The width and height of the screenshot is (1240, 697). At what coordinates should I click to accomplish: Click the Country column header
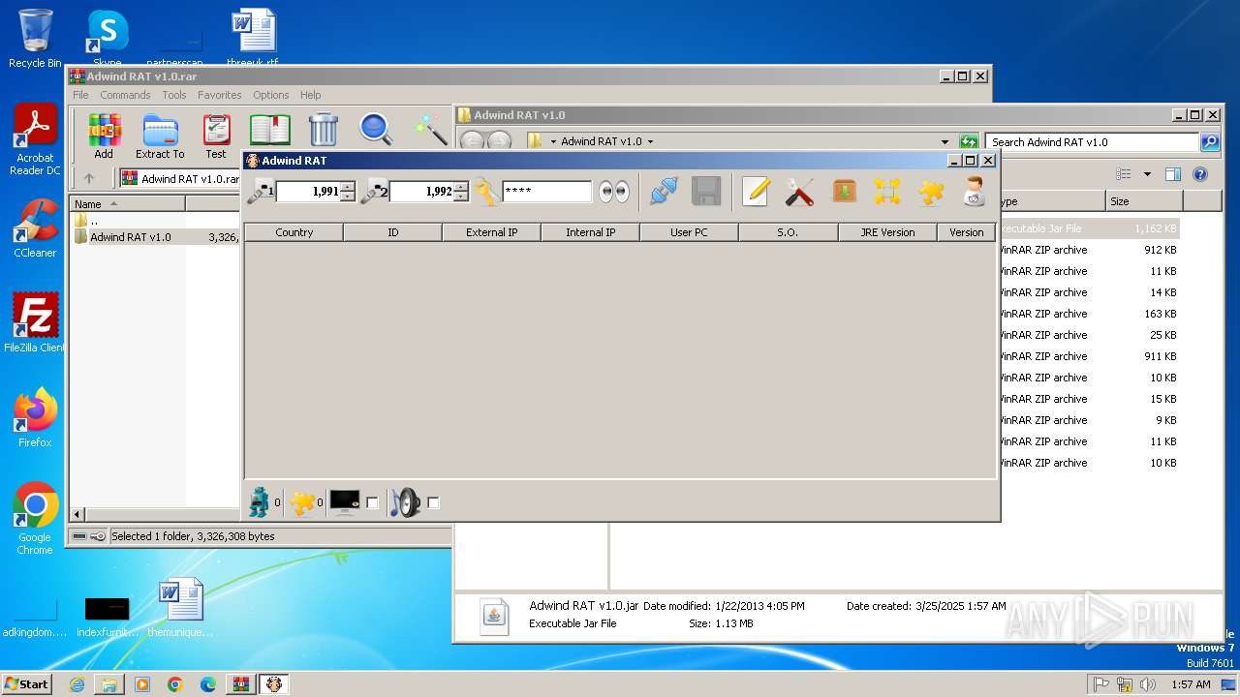point(294,232)
